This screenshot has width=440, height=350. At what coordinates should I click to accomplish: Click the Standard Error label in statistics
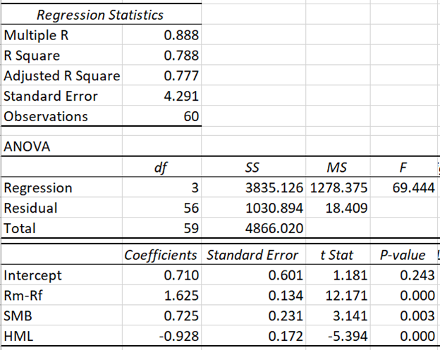click(51, 96)
